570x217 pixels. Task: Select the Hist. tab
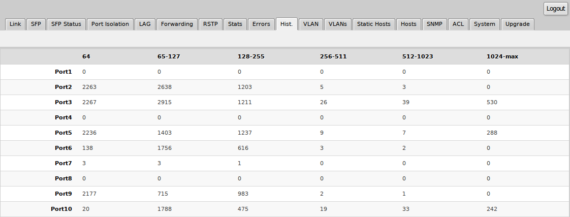(x=287, y=24)
